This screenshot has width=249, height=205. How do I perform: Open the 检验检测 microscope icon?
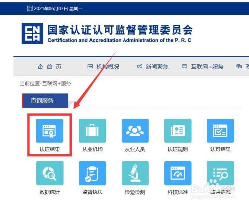click(x=135, y=173)
